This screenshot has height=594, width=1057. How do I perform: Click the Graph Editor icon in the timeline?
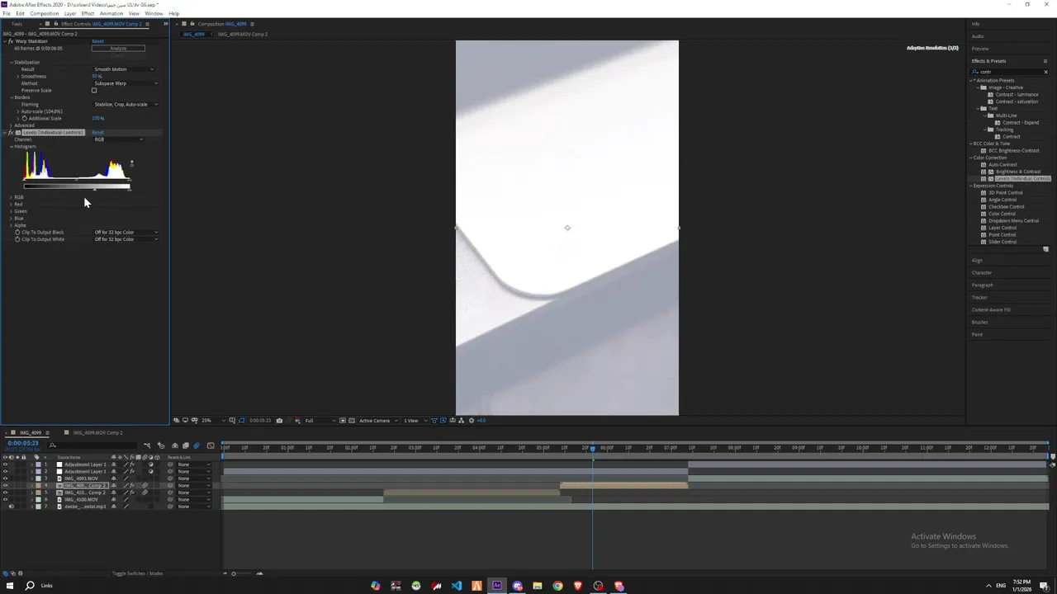tap(211, 445)
